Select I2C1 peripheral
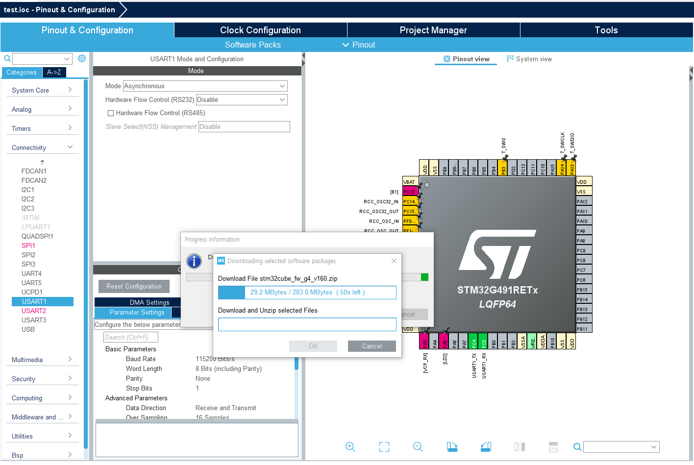 pyautogui.click(x=28, y=190)
